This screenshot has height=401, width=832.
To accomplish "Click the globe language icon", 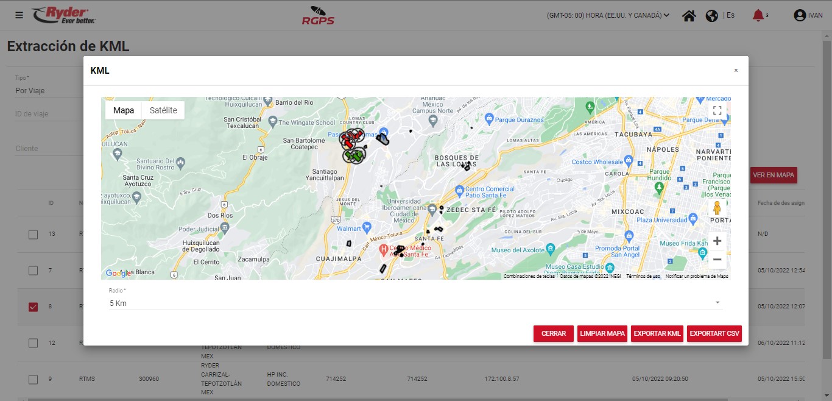I will [711, 16].
